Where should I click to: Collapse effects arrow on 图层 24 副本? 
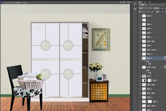(x=165, y=67)
